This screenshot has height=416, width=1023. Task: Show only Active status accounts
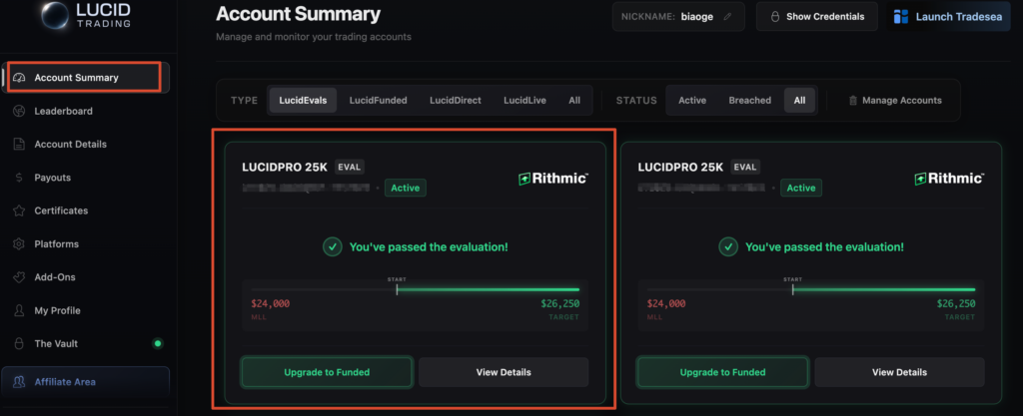[x=692, y=101]
